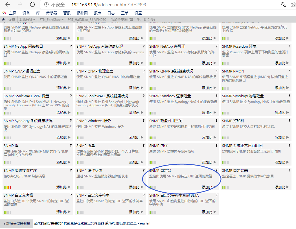The width and height of the screenshot is (296, 229).
Task: Show help for SNMP 自定义 sensor
Action: (216, 170)
